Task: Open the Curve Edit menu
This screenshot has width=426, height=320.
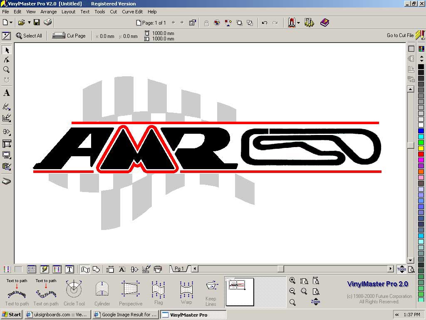Action: [132, 12]
